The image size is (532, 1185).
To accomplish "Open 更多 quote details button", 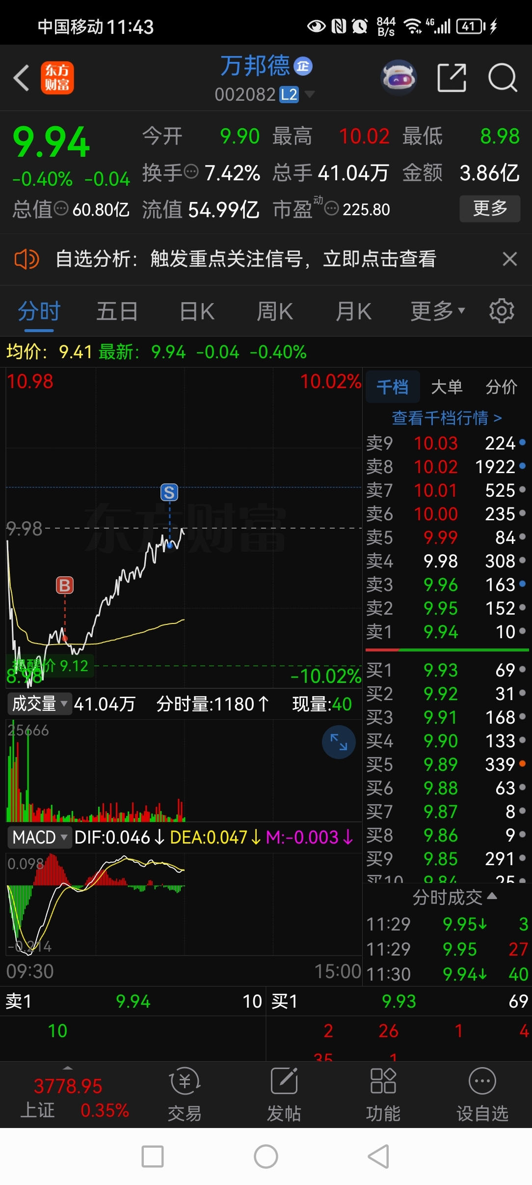I will click(x=490, y=208).
